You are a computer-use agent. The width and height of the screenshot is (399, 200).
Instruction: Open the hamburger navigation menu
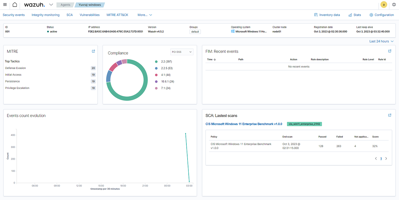[x=5, y=5]
